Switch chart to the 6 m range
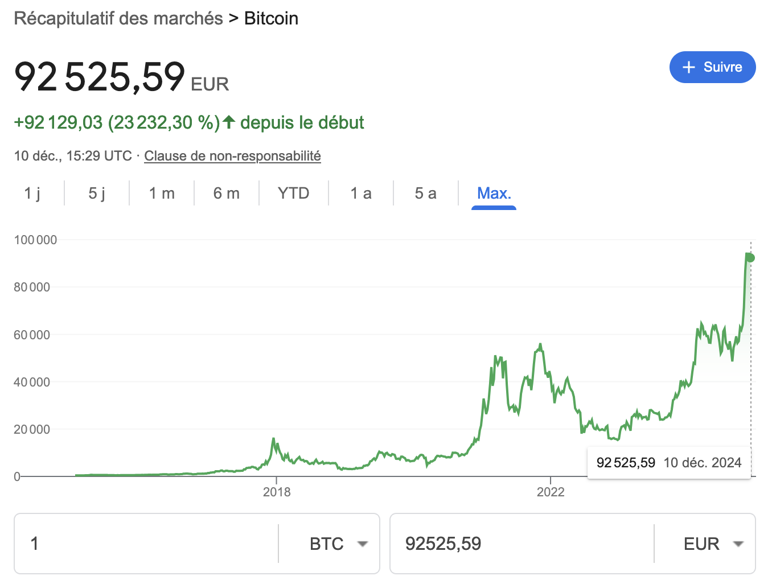The width and height of the screenshot is (772, 584). (227, 194)
